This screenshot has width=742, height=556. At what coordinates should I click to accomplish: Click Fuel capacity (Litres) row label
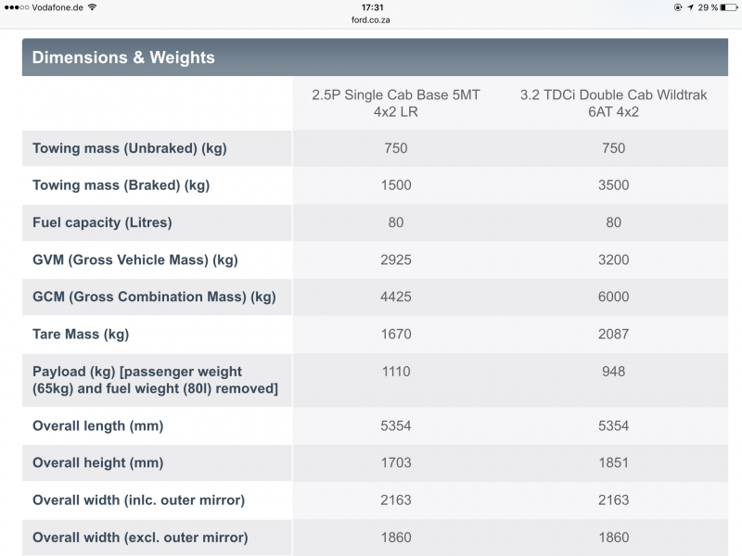click(x=102, y=222)
